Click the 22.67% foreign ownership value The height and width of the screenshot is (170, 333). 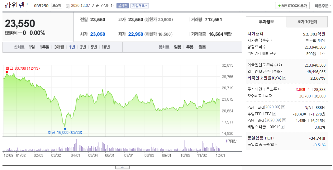point(318,78)
